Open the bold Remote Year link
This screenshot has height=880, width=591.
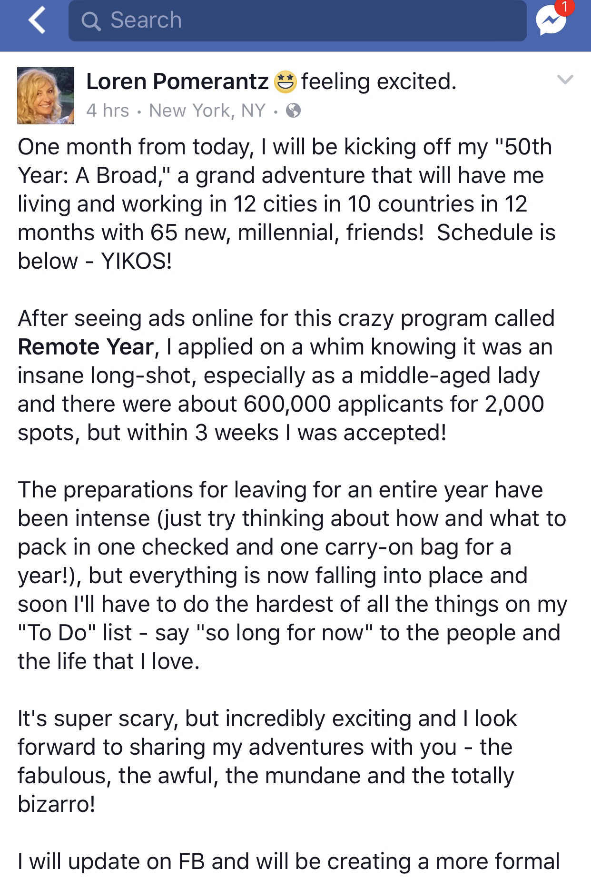pyautogui.click(x=86, y=347)
